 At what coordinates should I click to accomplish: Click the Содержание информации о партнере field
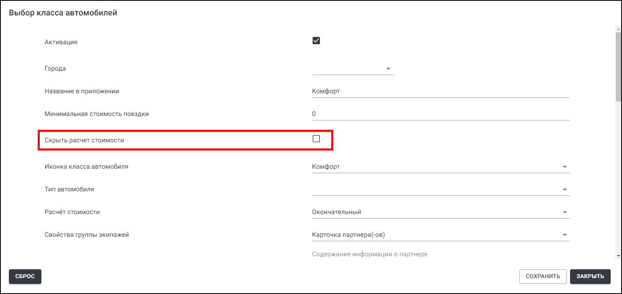click(440, 254)
